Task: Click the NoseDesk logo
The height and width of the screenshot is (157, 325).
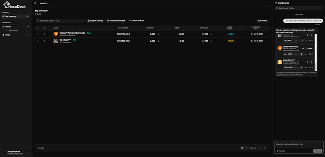Action: pos(14,5)
